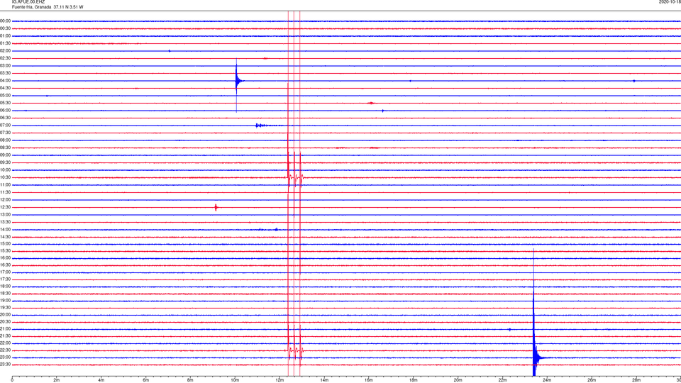The height and width of the screenshot is (383, 681).
Task: Click the station code IG.AFUE.00.EHZ header
Action: 28,2
